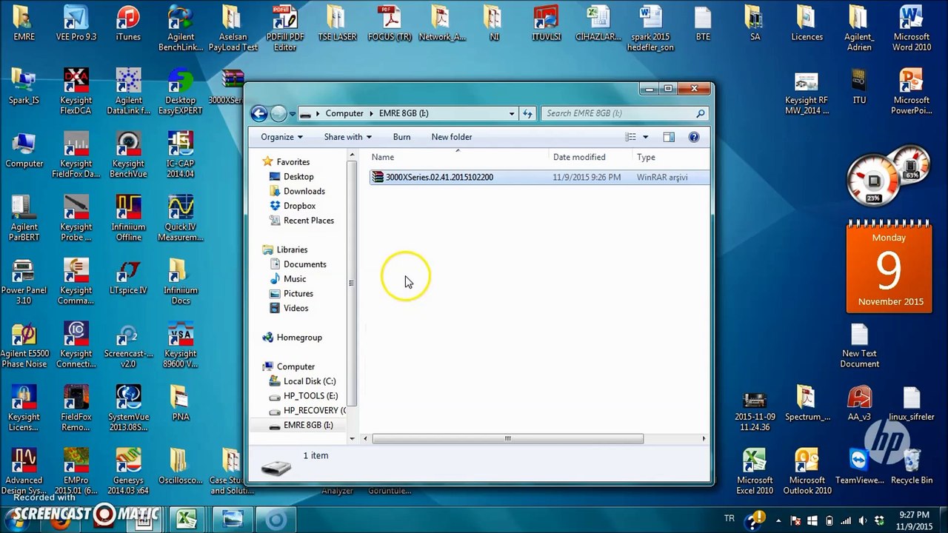Select Libraries in the navigation pane

click(291, 249)
